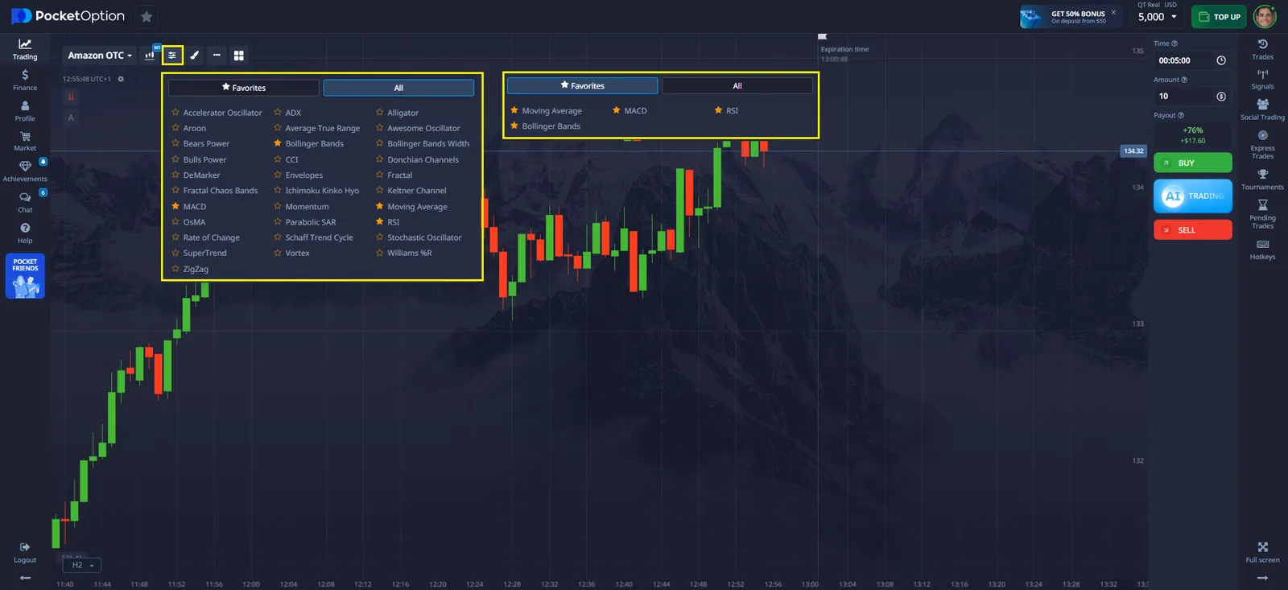
Task: Expand the account balance 5,000 dropdown
Action: tap(1158, 17)
